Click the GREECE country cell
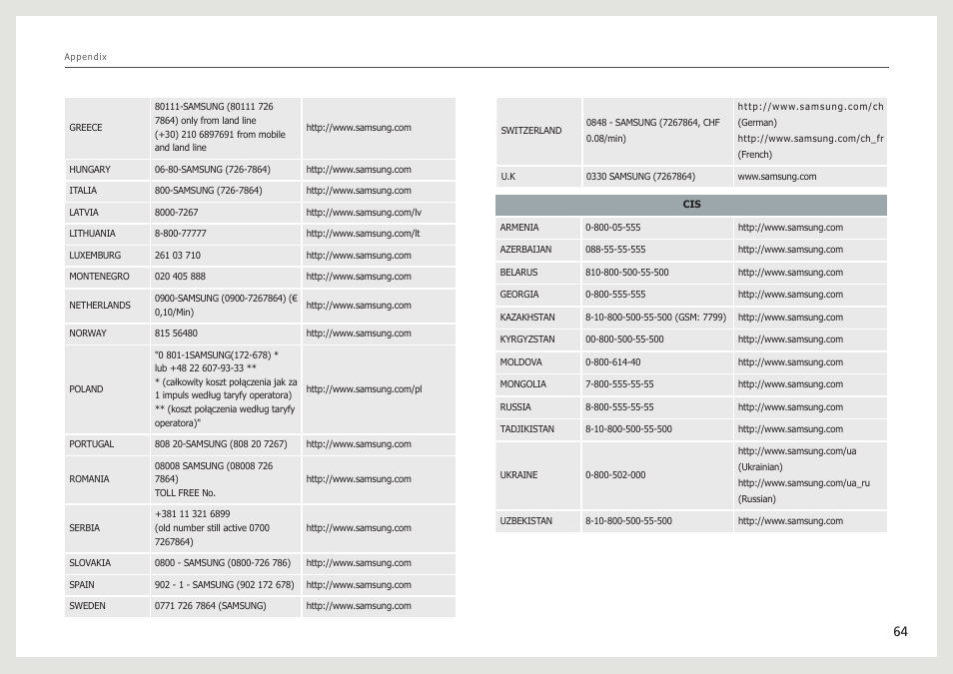 [107, 128]
